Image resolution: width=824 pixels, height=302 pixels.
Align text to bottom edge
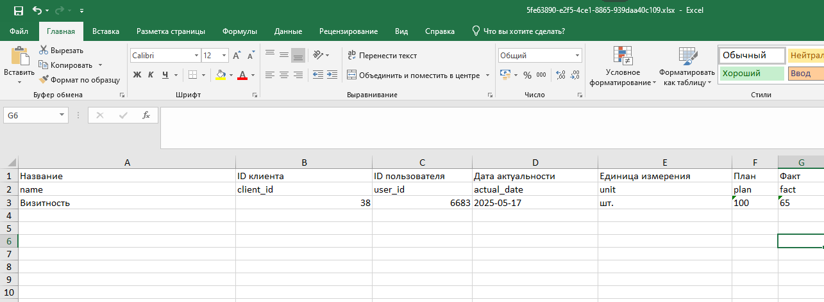coord(298,56)
